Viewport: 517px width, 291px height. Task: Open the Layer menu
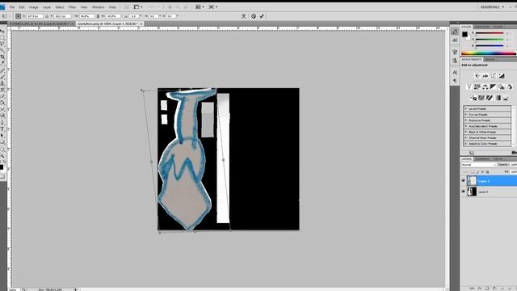click(x=47, y=7)
